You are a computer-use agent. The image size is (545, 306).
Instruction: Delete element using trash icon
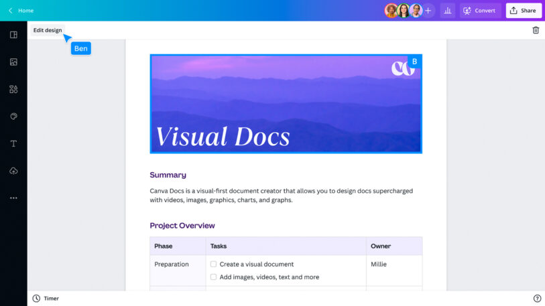pos(536,30)
